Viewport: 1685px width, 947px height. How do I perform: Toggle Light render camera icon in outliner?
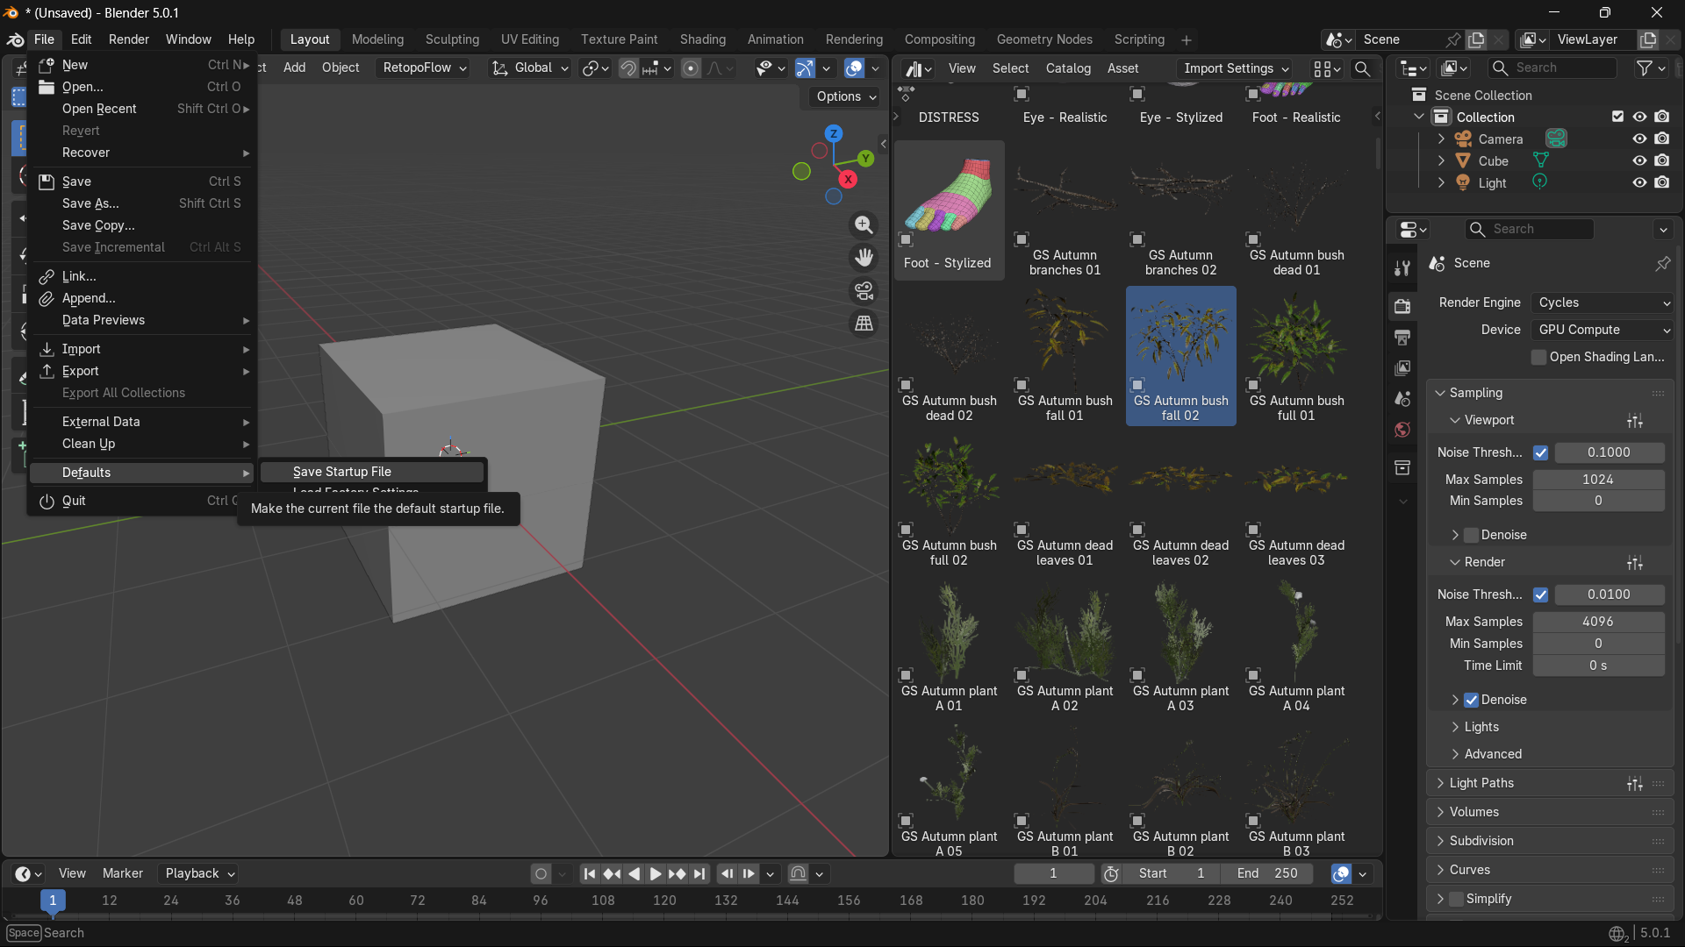tap(1662, 182)
